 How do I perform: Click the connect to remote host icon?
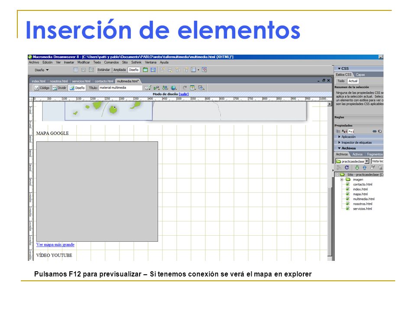click(x=339, y=168)
